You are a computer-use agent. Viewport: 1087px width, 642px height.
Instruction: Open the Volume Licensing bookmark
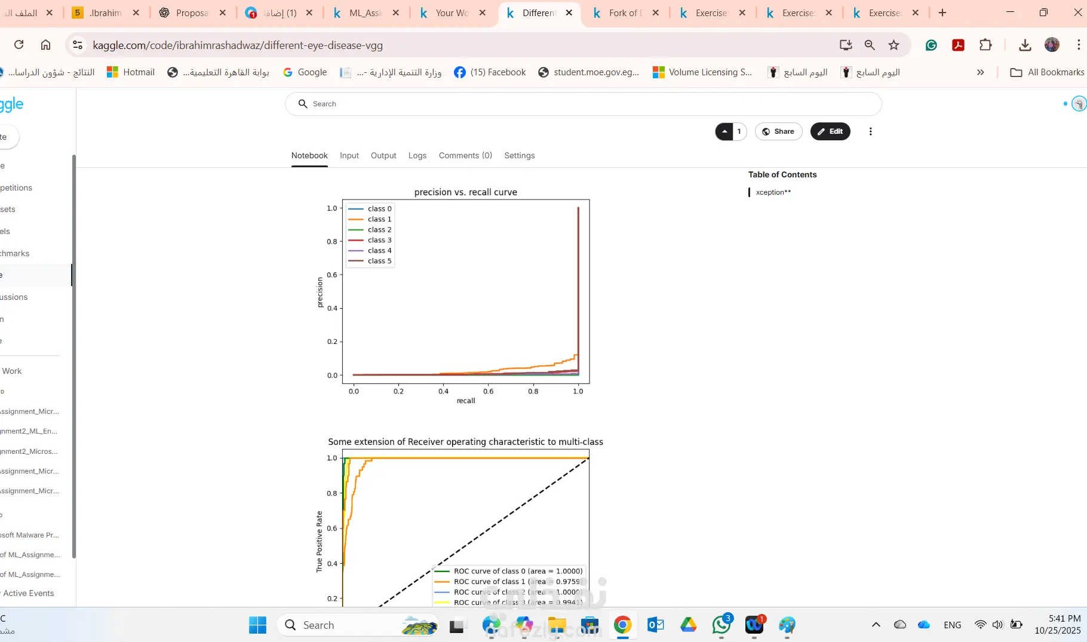pyautogui.click(x=702, y=72)
